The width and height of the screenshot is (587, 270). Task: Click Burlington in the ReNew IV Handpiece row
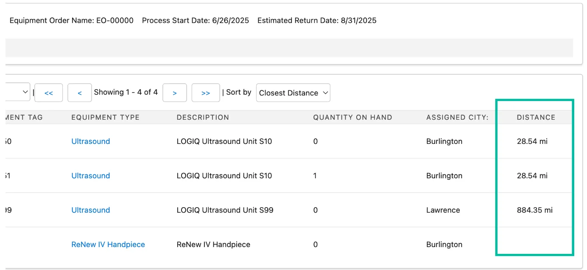point(444,245)
